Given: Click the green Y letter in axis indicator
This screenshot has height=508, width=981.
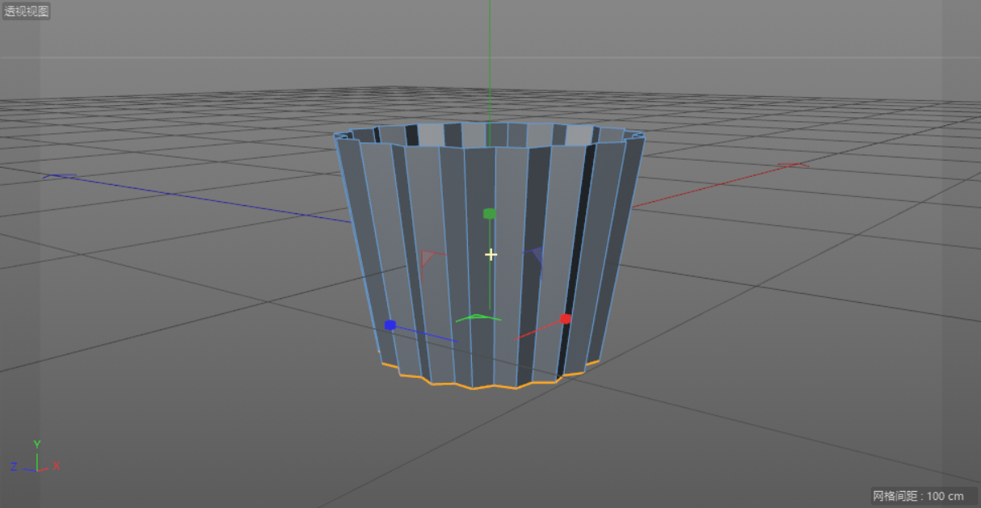Looking at the screenshot, I should tap(37, 444).
